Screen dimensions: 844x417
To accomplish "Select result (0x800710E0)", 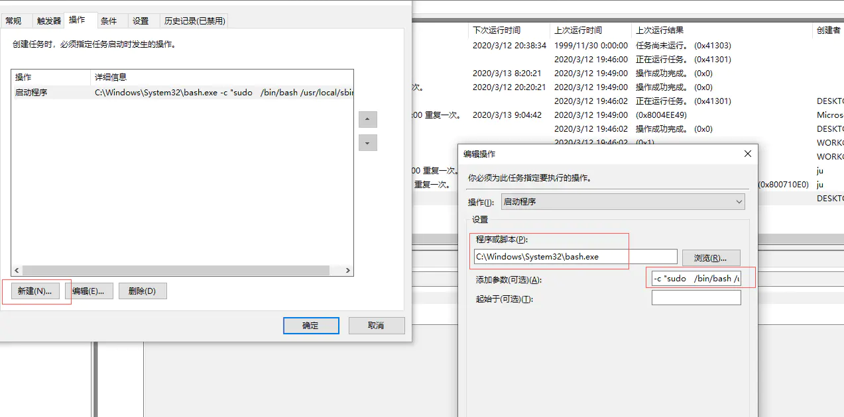I will point(784,185).
